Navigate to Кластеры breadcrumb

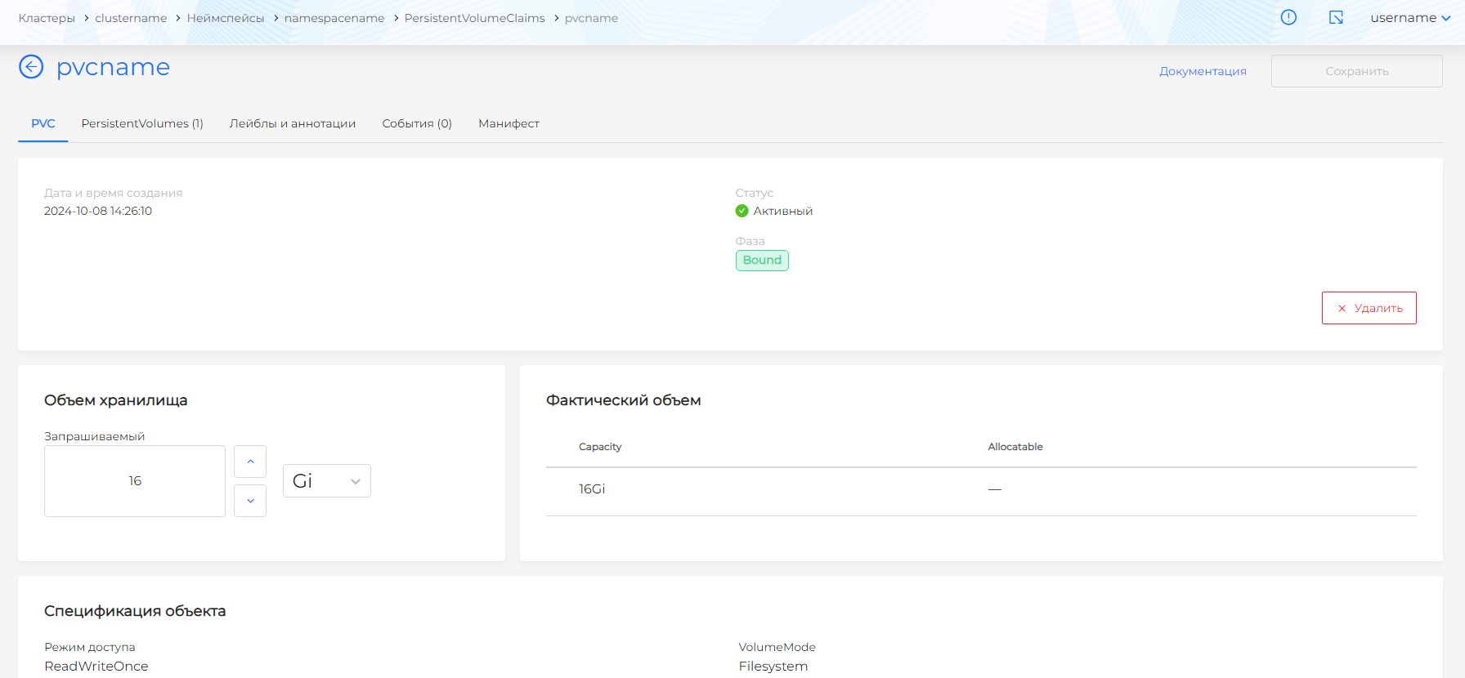pyautogui.click(x=47, y=18)
